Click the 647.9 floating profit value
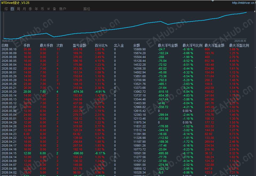Screen dimensions: 256x176 click(209, 169)
